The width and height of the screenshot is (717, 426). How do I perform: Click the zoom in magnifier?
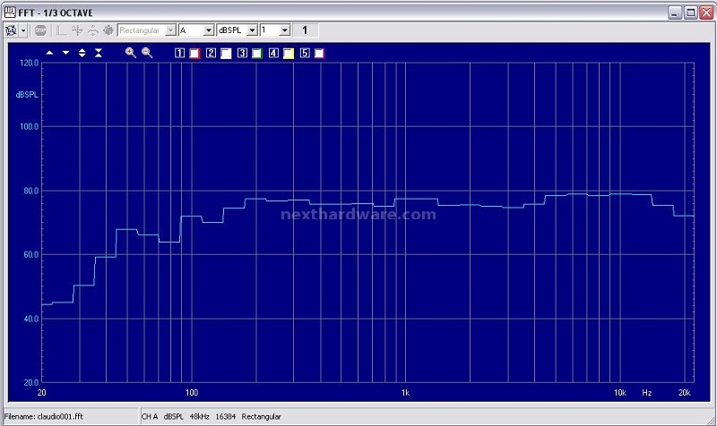click(x=131, y=53)
